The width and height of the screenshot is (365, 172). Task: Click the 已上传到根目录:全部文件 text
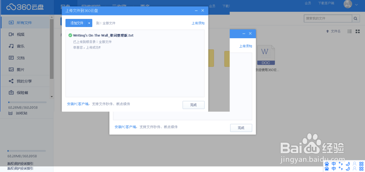(x=92, y=42)
